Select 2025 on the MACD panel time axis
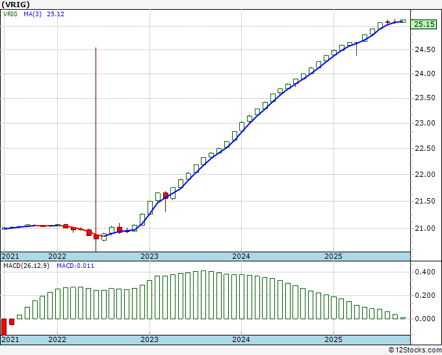 point(333,339)
